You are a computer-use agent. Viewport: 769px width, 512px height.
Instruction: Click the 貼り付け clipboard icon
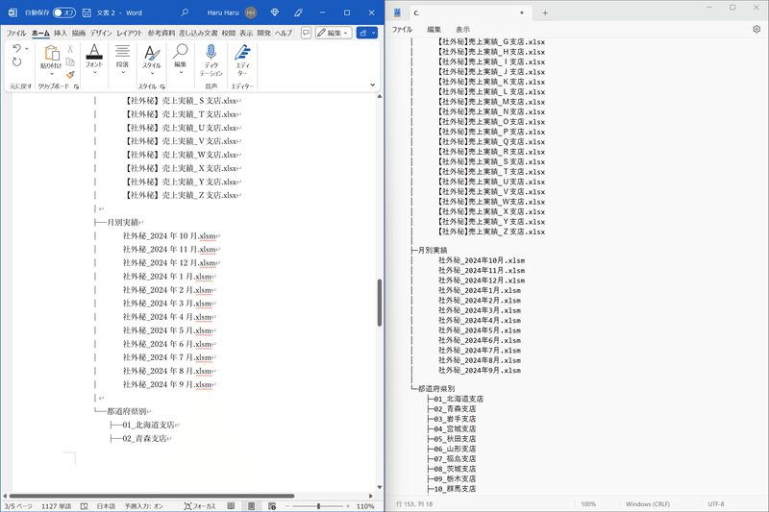[51, 53]
